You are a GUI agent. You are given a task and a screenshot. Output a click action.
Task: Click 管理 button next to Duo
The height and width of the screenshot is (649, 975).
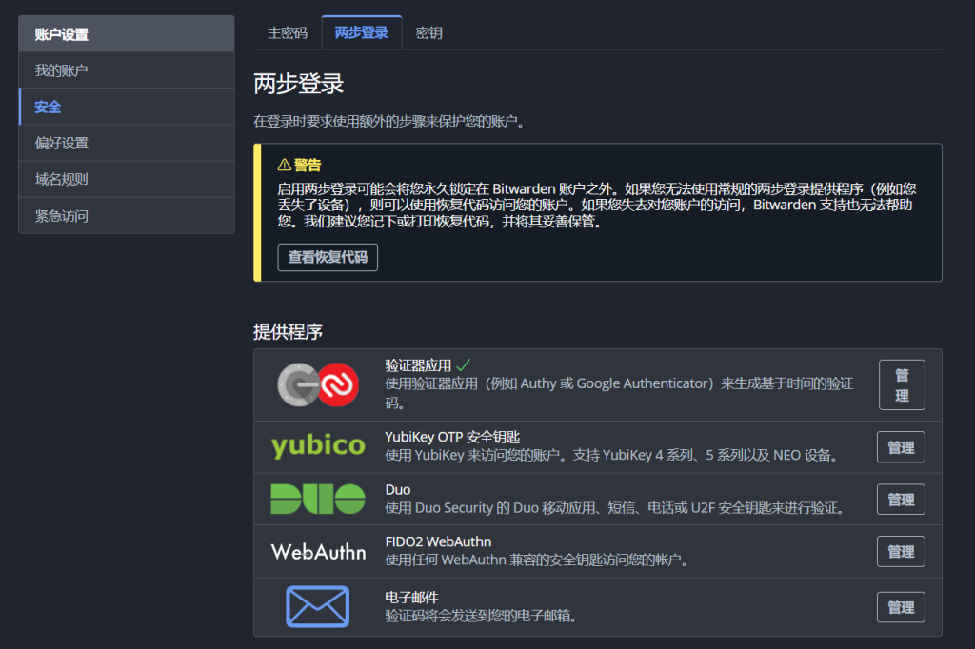coord(901,499)
